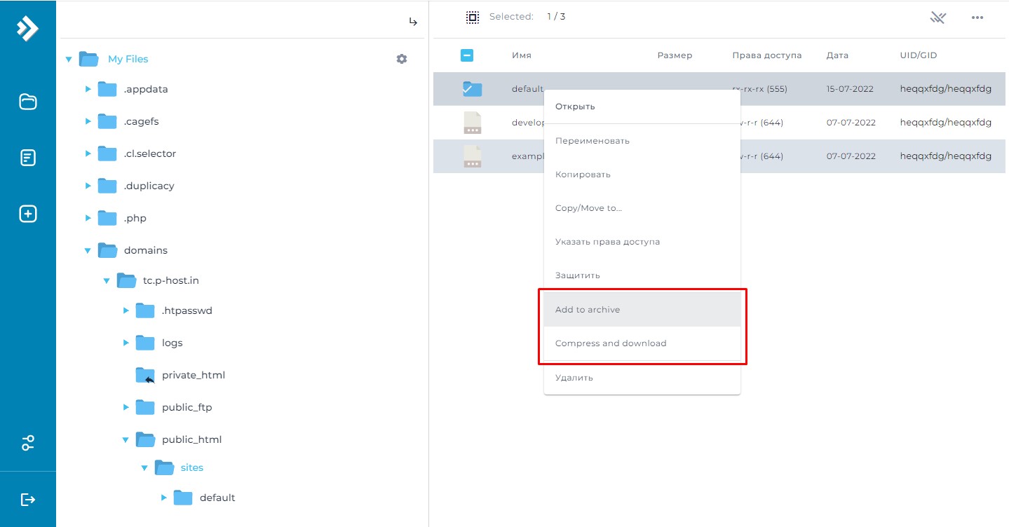Image resolution: width=1009 pixels, height=527 pixels.
Task: Select Compress and download menu entry
Action: (642, 343)
